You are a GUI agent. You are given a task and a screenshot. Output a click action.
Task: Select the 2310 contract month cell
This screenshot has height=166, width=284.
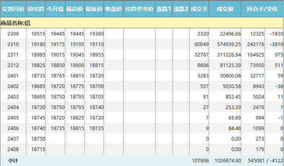13,44
